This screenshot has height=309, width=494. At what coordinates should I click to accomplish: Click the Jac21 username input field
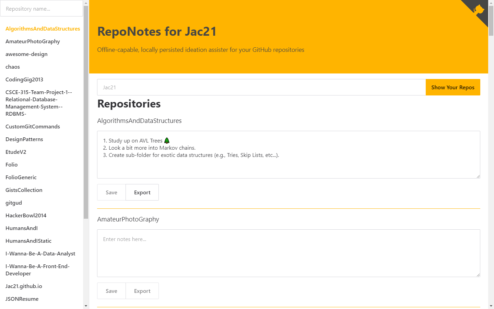coord(261,87)
